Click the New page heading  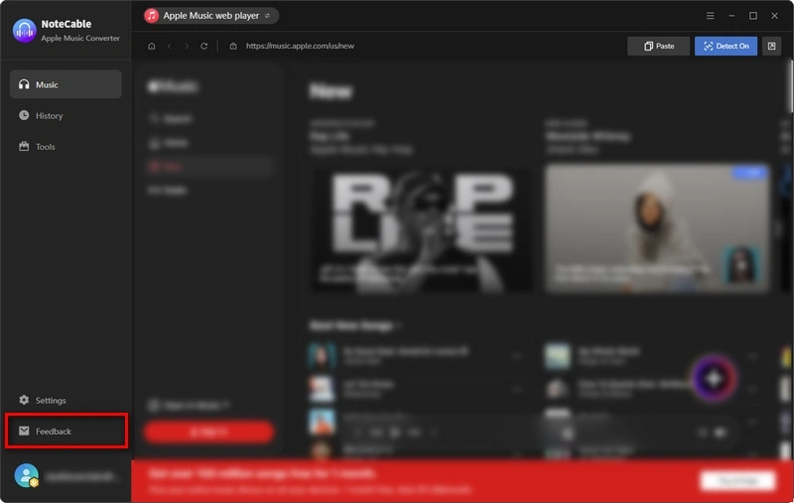[x=331, y=91]
